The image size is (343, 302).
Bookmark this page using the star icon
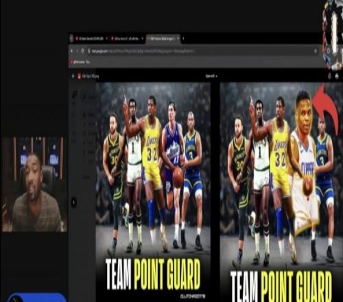tap(316, 51)
